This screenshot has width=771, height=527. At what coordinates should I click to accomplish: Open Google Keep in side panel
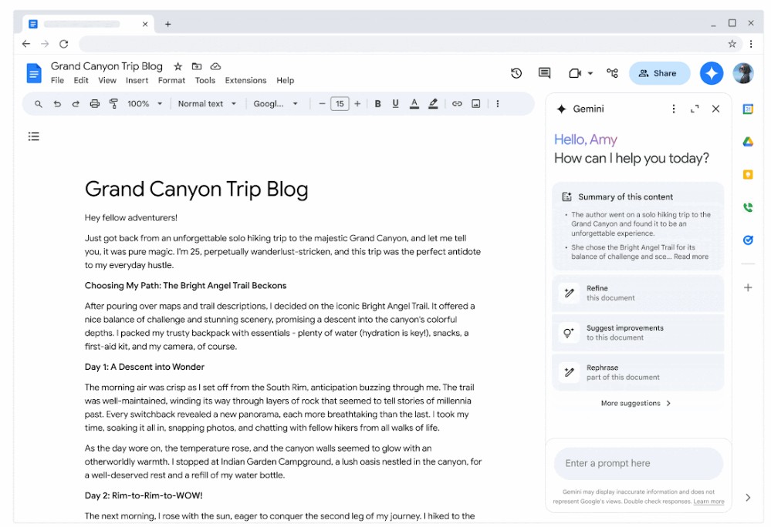[x=748, y=174]
